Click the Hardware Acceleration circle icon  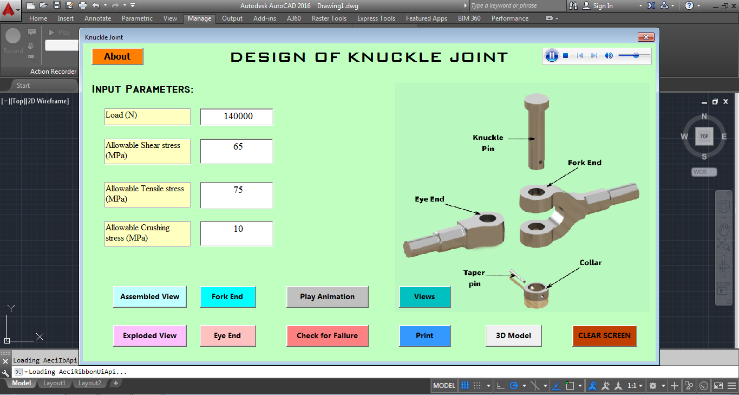click(703, 386)
